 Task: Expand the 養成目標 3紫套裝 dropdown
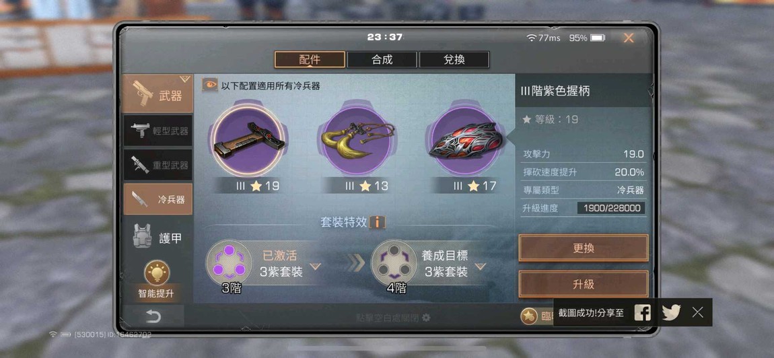[481, 266]
